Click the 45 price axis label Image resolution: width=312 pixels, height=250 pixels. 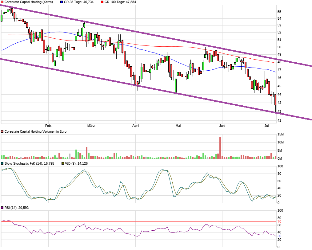279,86
